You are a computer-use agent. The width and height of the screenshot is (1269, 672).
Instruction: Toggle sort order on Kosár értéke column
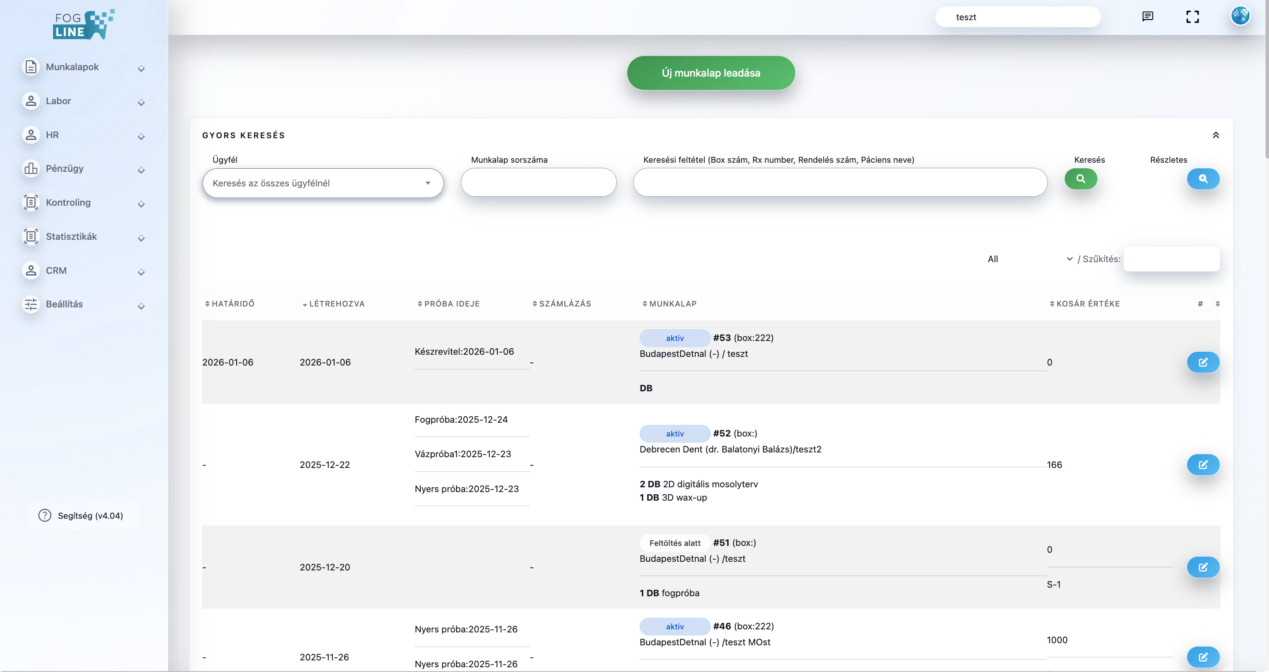point(1087,303)
